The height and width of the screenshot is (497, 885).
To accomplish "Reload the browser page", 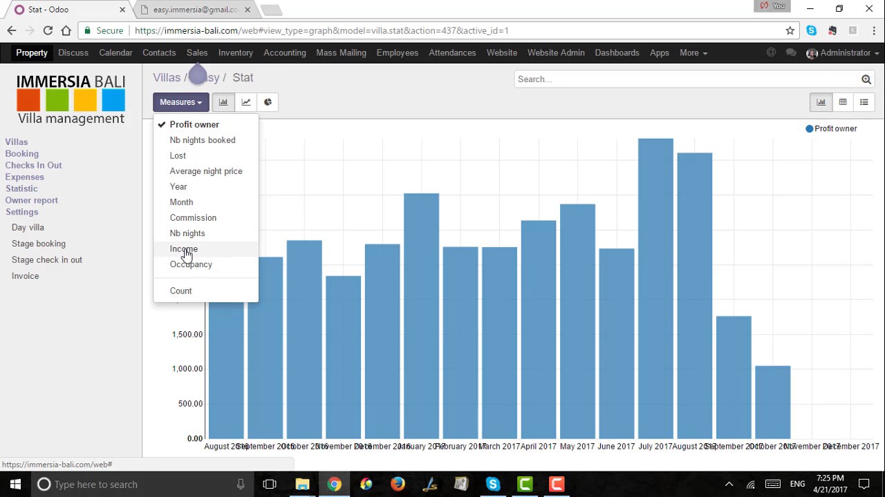I will click(x=48, y=30).
